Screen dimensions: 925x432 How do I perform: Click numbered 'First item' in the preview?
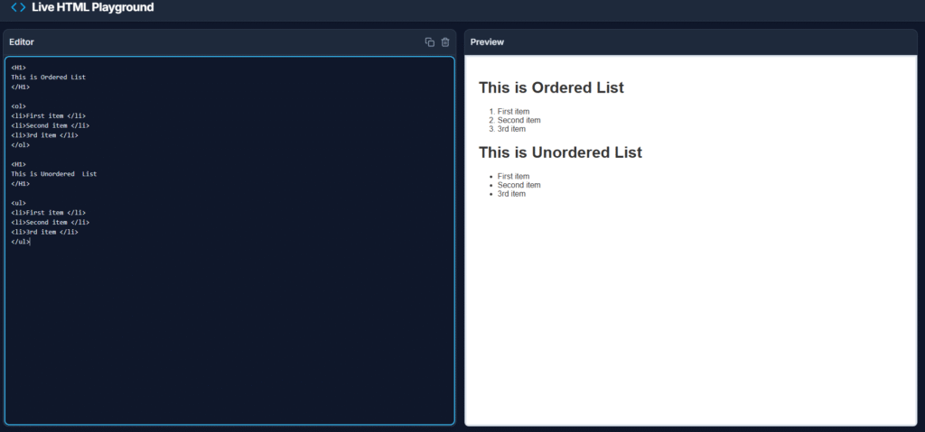(513, 112)
